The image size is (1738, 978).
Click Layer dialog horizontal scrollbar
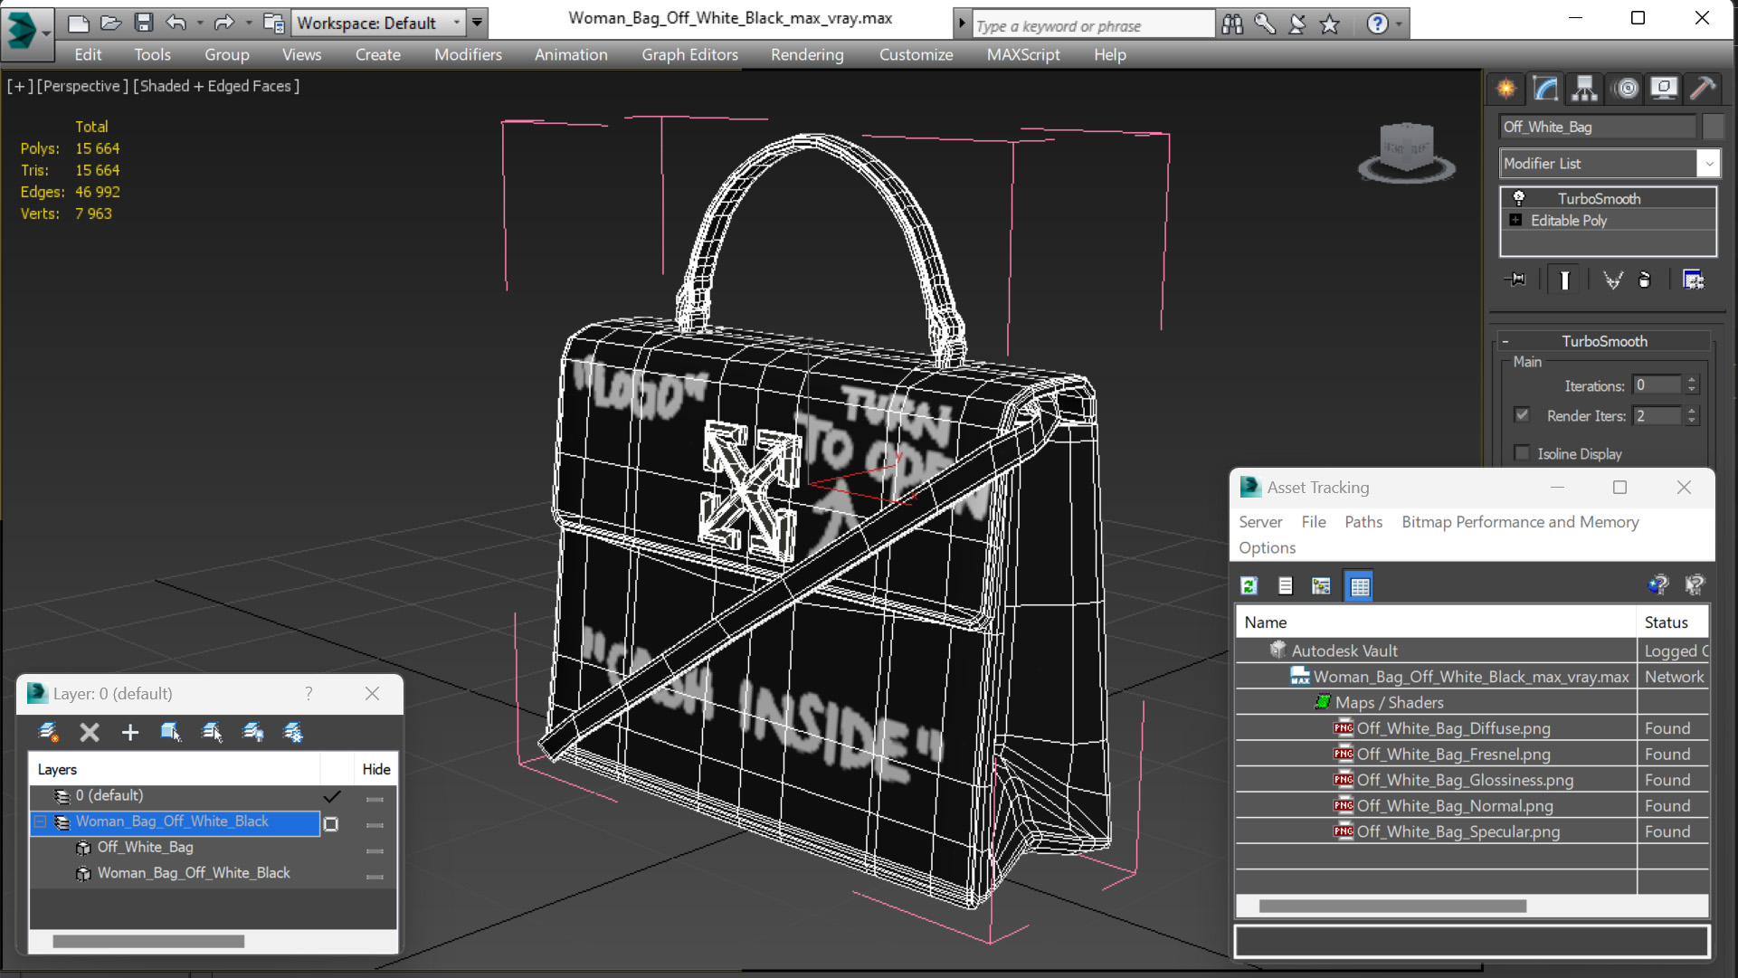tap(148, 941)
